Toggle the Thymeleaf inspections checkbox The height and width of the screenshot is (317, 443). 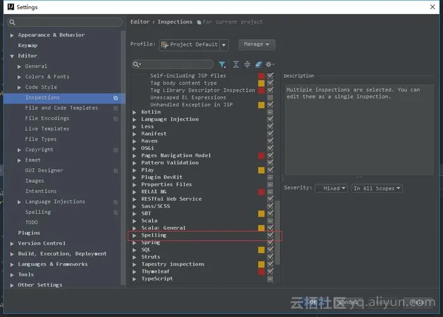pos(270,271)
